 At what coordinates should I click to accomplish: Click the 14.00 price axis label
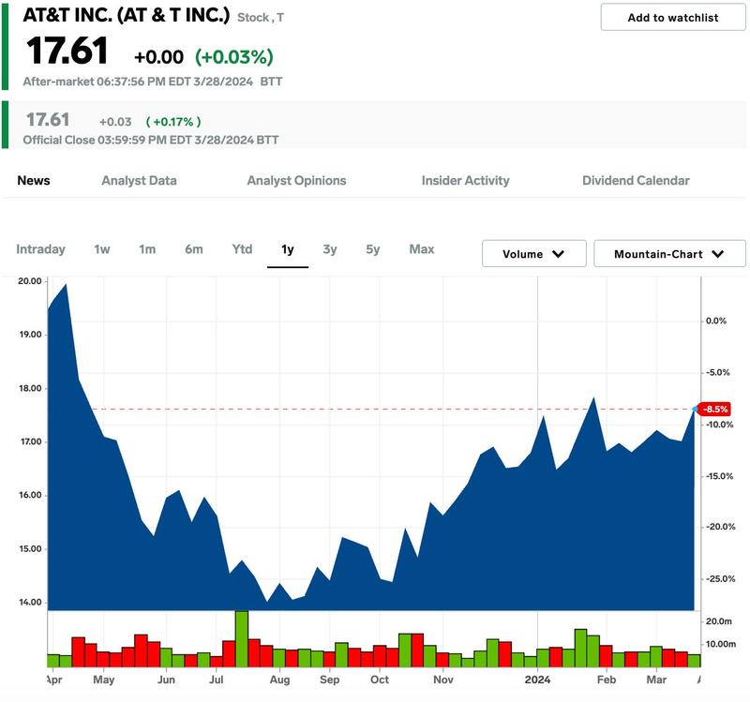[x=30, y=603]
